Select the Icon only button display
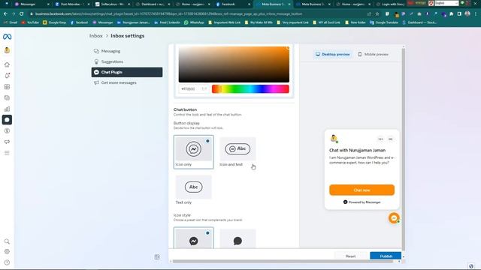Screen dimensions: 481x270 [194, 151]
